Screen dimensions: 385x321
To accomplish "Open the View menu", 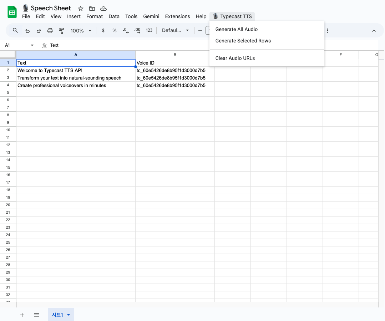I will coord(56,16).
